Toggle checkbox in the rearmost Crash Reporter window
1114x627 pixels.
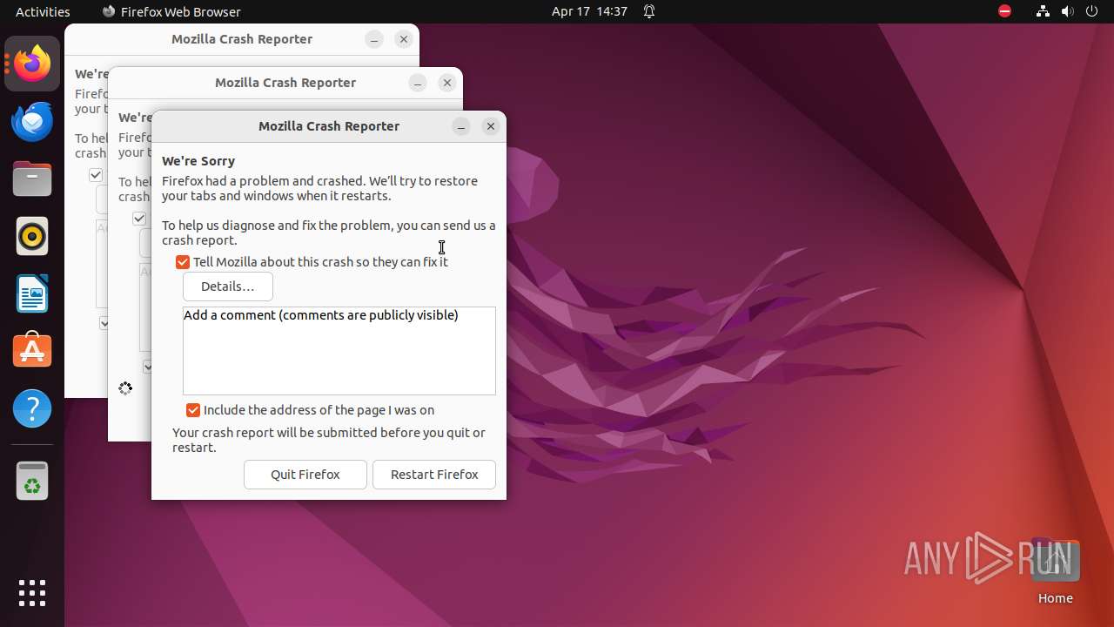coord(96,175)
